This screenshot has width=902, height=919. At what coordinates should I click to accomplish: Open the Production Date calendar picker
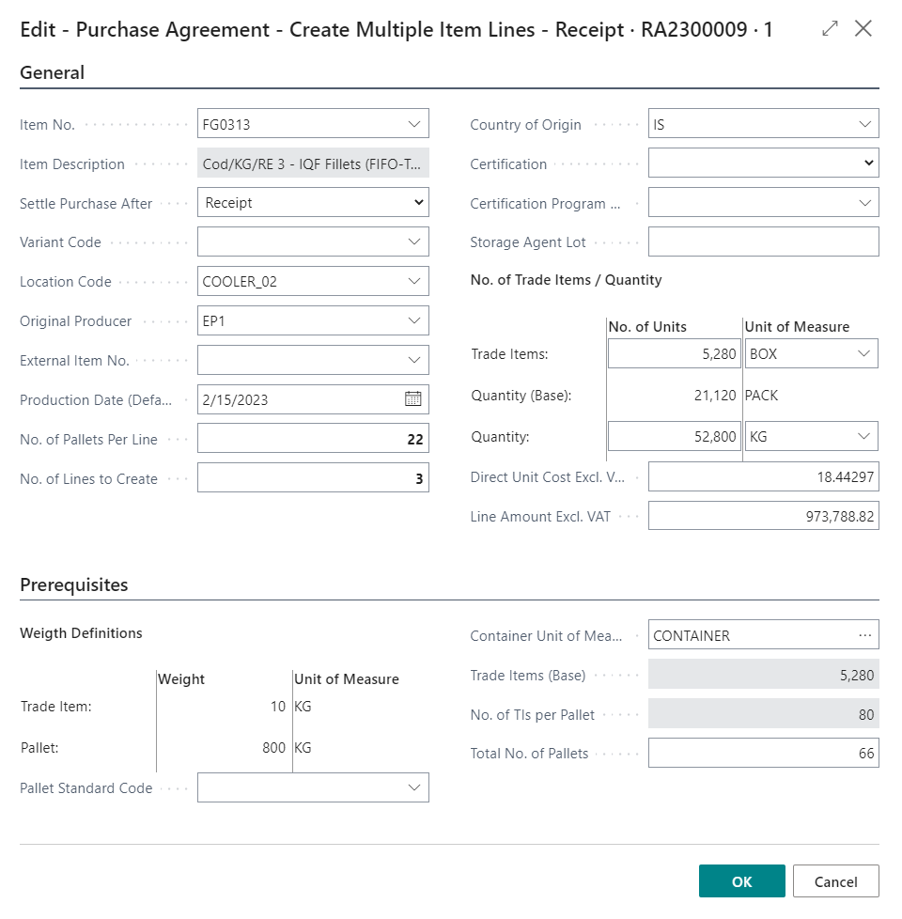point(413,399)
